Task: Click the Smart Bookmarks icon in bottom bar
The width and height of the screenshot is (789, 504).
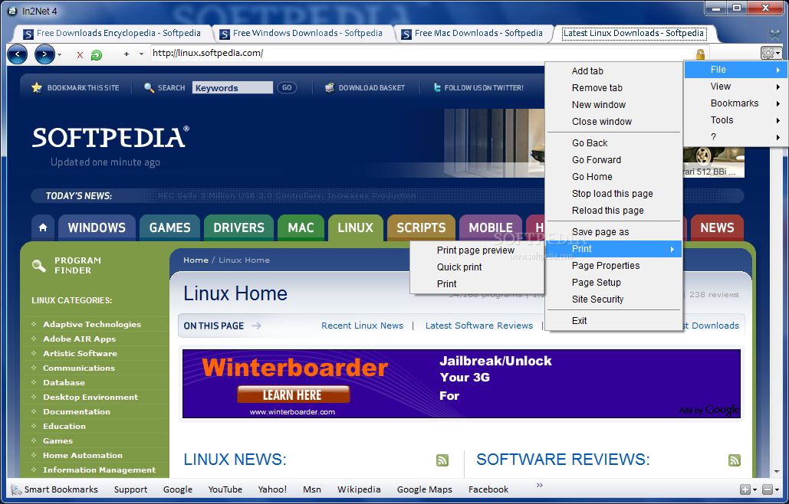Action: pos(17,489)
